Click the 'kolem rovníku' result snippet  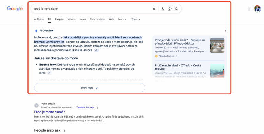coord(89,119)
